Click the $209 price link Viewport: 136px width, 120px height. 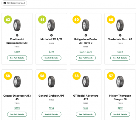[x=17, y=108]
